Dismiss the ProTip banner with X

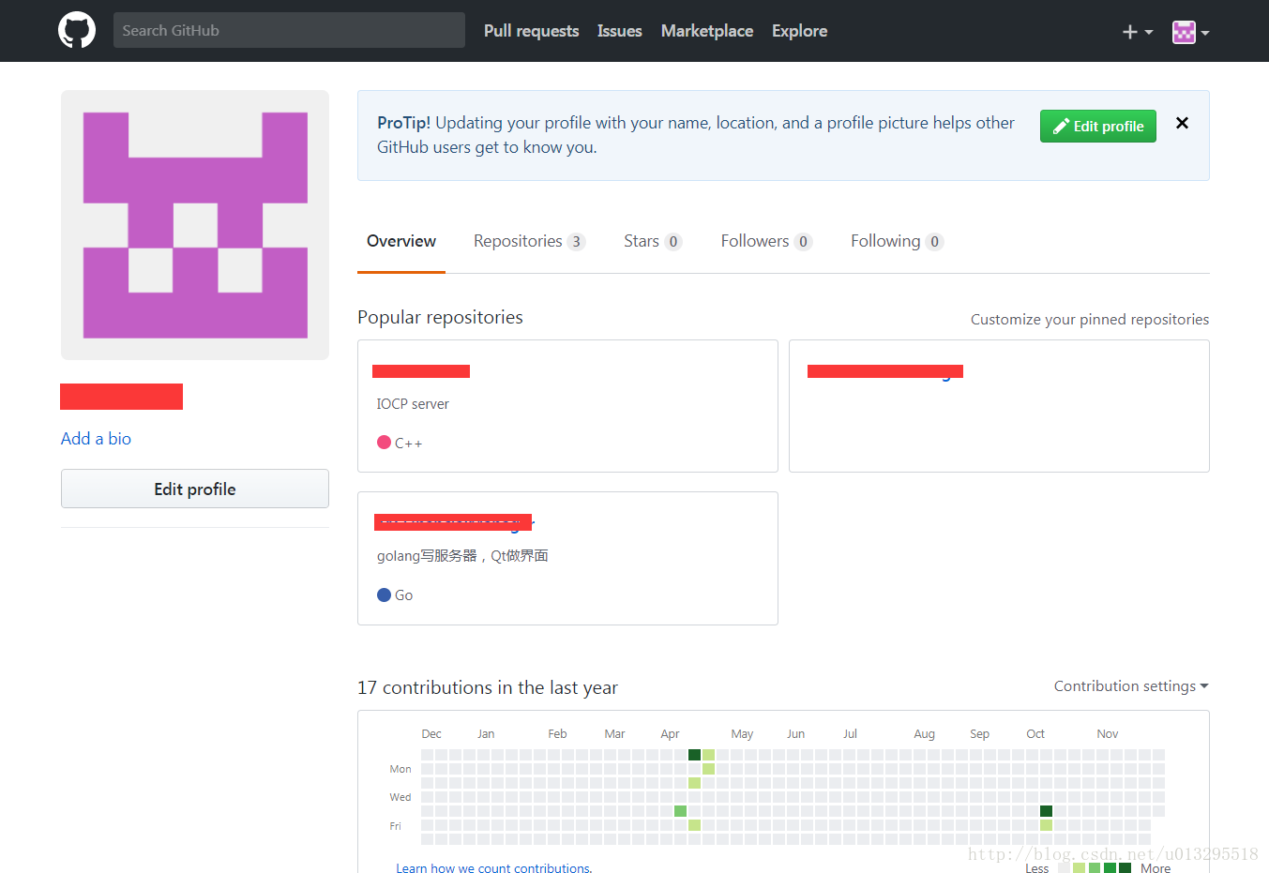(x=1182, y=123)
